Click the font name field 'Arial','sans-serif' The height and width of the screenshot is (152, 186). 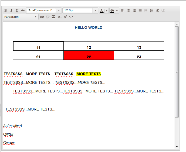[x=41, y=11]
